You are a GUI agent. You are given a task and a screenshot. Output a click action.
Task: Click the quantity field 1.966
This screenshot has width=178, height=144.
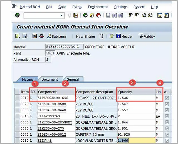pos(137,141)
